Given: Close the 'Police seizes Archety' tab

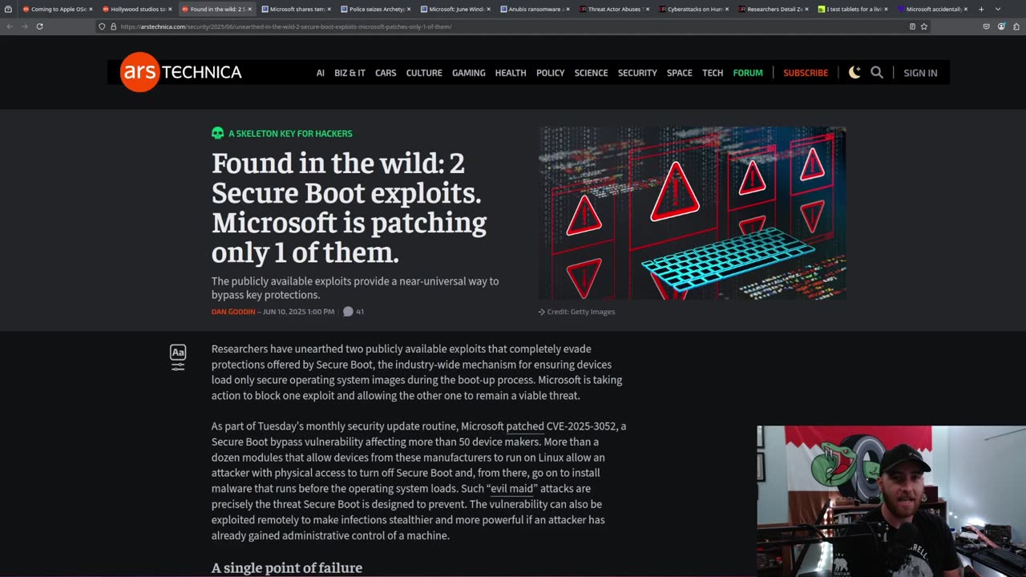Looking at the screenshot, I should pyautogui.click(x=409, y=9).
